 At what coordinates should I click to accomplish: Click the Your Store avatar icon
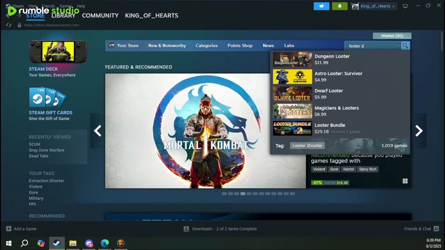click(x=112, y=45)
